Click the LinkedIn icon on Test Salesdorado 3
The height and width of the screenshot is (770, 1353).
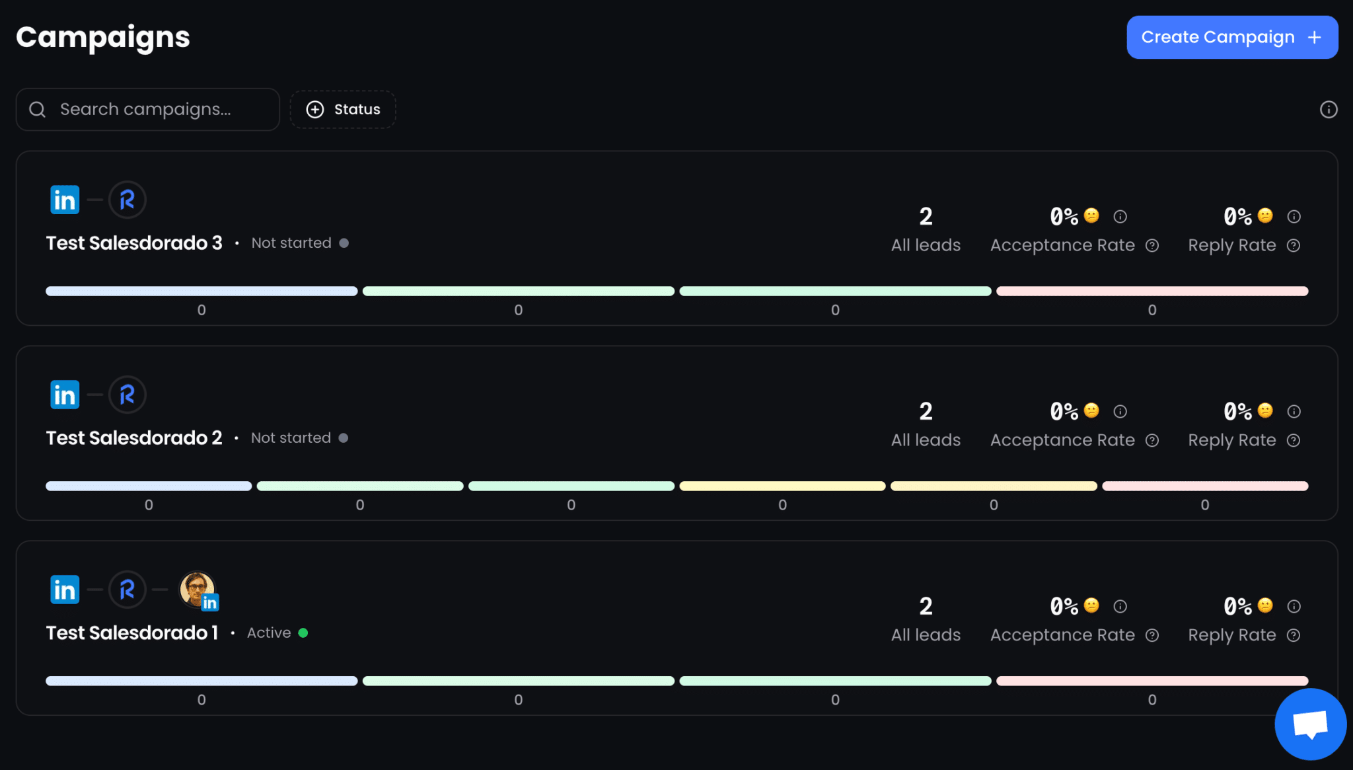(x=65, y=200)
